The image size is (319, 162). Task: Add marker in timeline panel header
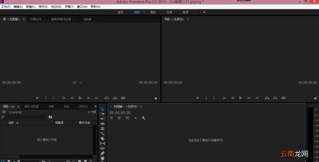136,118
